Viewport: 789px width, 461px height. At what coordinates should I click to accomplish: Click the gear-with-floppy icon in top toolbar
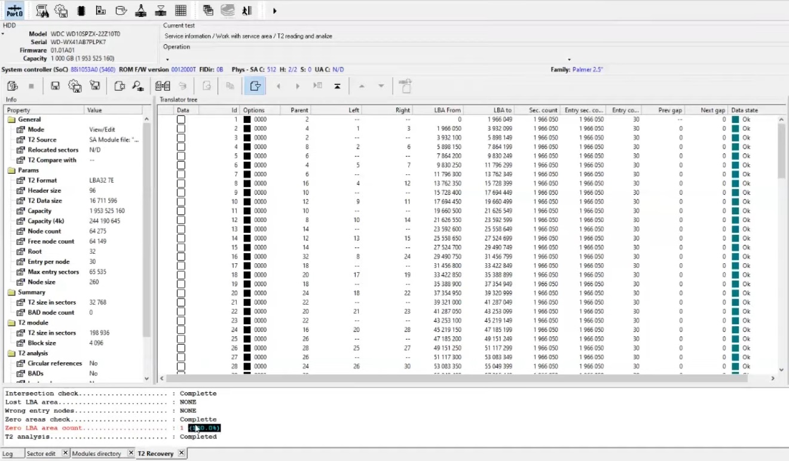(61, 10)
